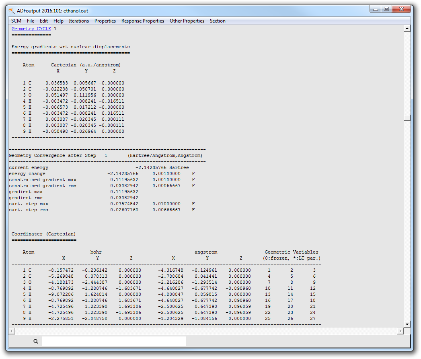Click gradient value 0.111956 for oxygen atom
Image resolution: width=421 pixels, height=359 pixels.
click(x=85, y=95)
